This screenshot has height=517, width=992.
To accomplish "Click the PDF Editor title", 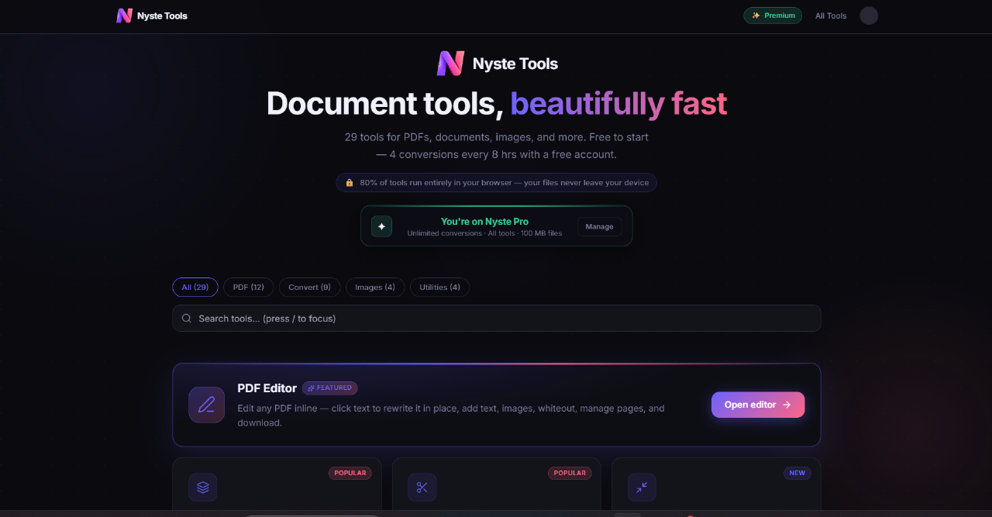I will 267,388.
